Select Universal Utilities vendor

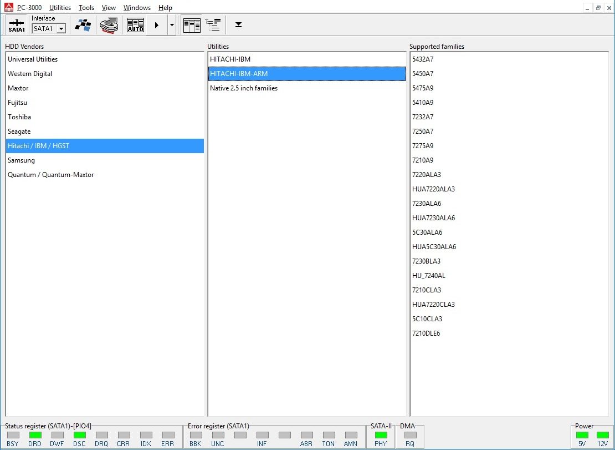coord(105,59)
